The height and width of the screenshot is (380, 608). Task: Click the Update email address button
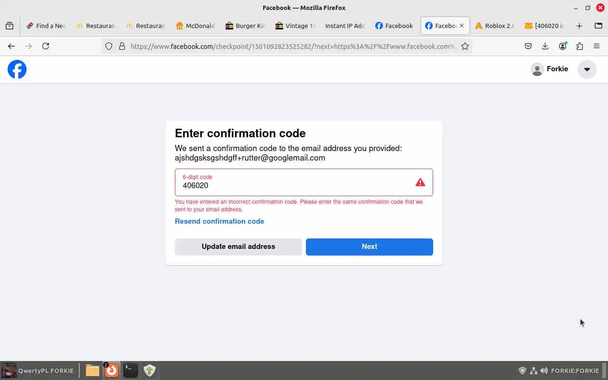coord(238,247)
